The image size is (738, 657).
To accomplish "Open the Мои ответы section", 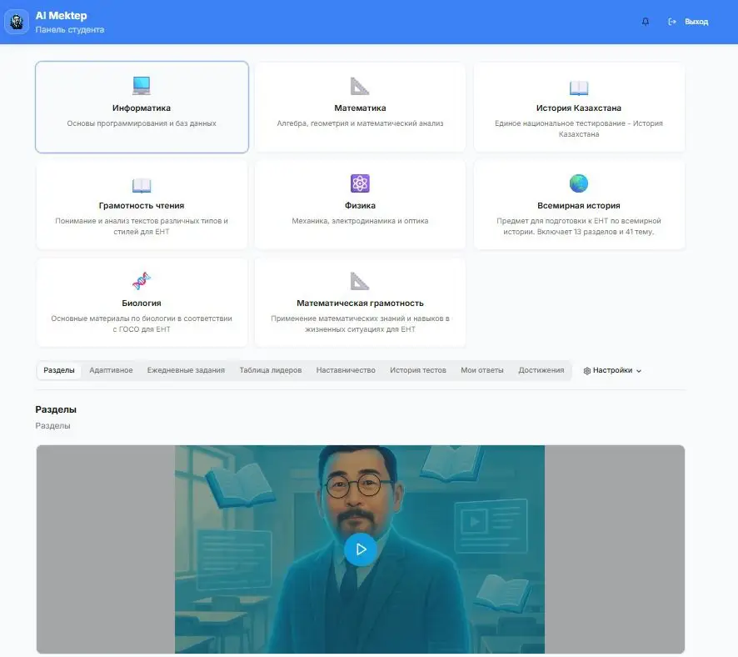I will point(481,370).
